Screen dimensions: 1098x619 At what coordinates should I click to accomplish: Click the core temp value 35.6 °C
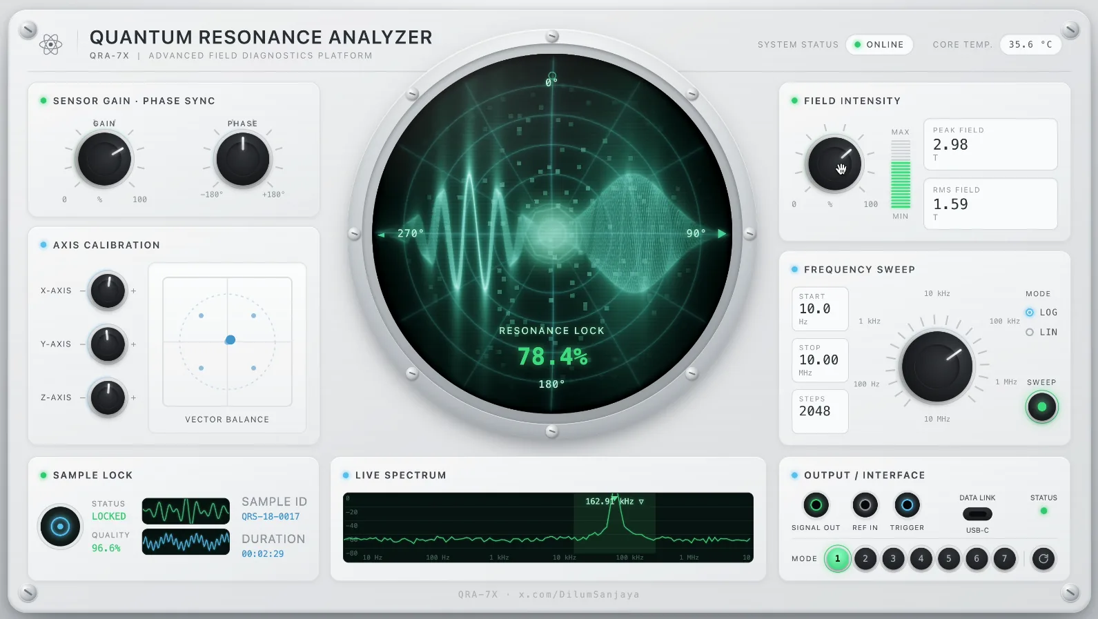click(1030, 45)
